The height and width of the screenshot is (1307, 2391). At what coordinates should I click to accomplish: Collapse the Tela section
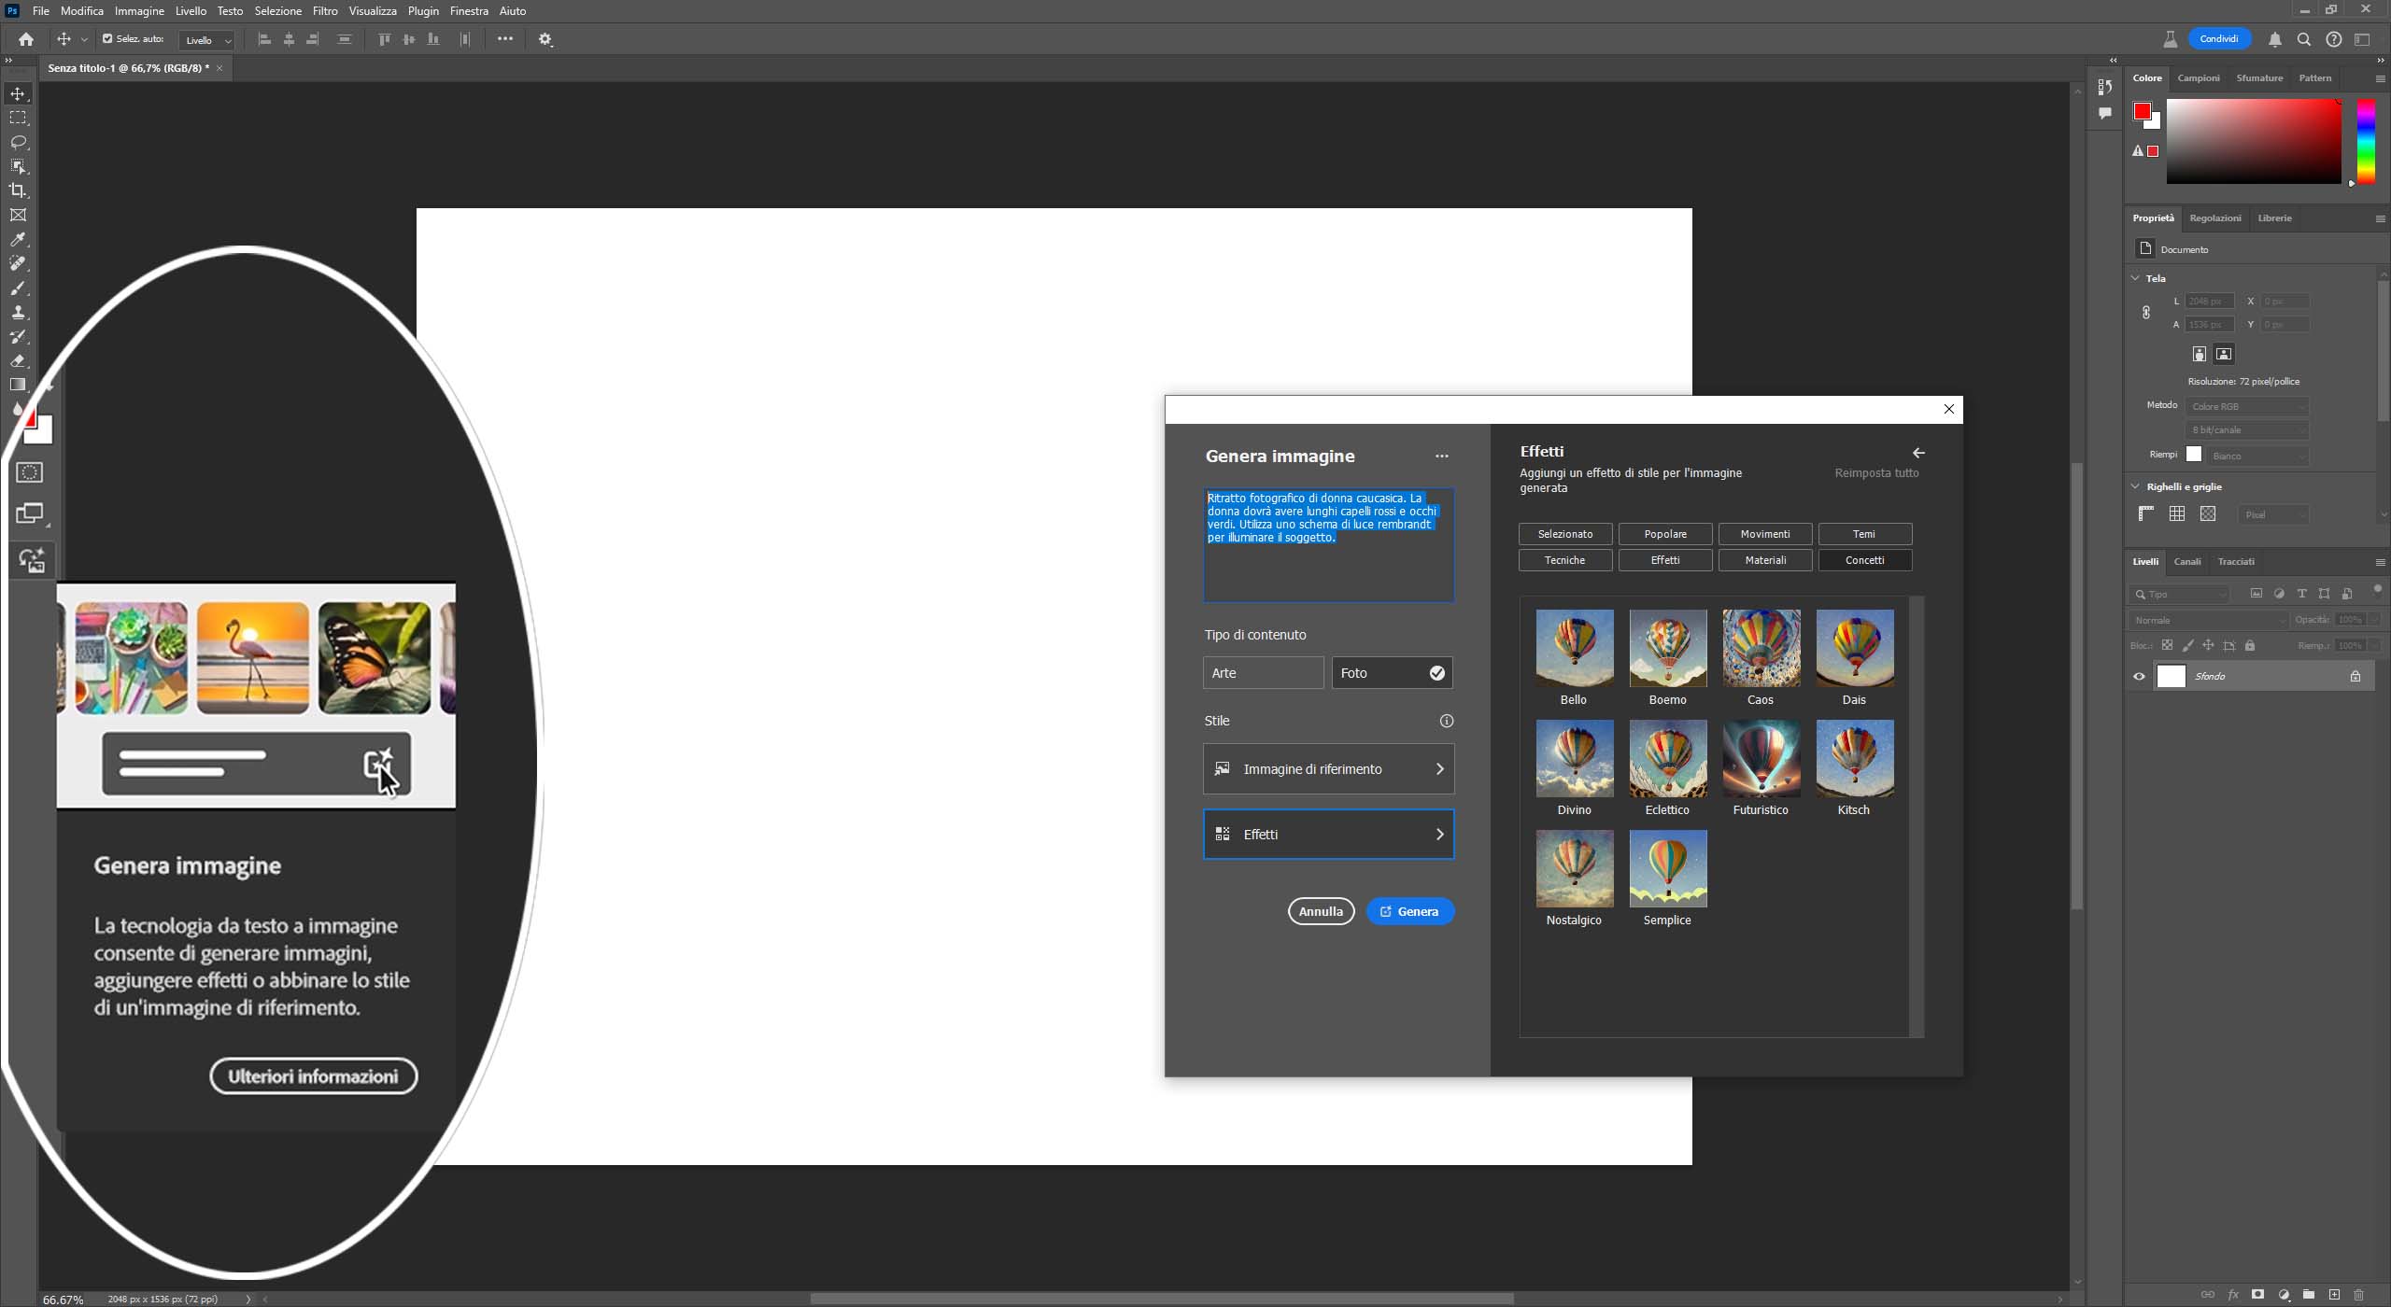click(x=2135, y=278)
